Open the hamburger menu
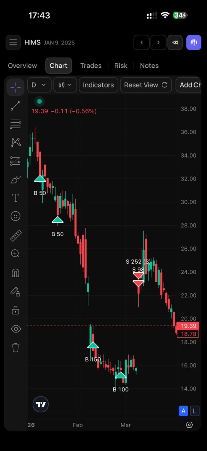Image resolution: width=207 pixels, height=451 pixels. click(x=13, y=43)
